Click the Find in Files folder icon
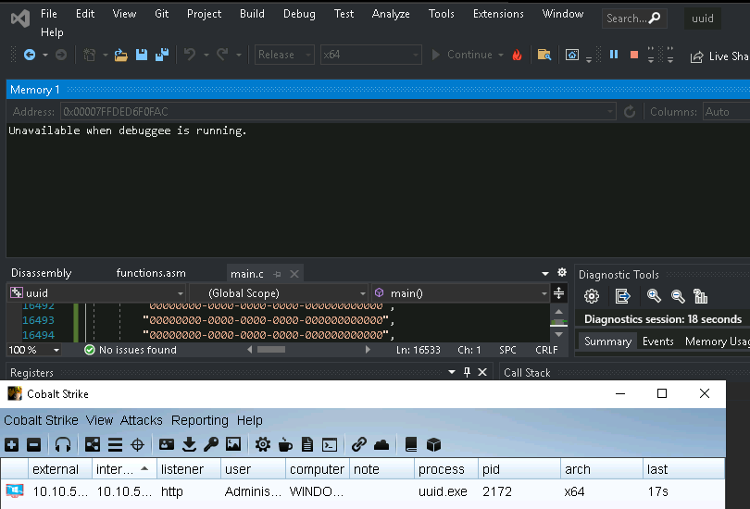Screen dimensions: 750x509 point(544,55)
